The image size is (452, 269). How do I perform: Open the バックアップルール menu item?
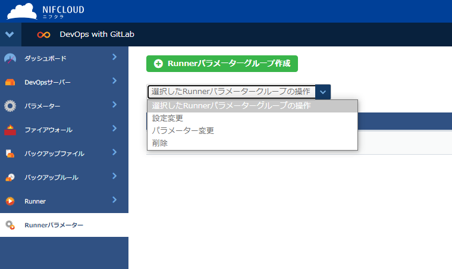(64, 177)
